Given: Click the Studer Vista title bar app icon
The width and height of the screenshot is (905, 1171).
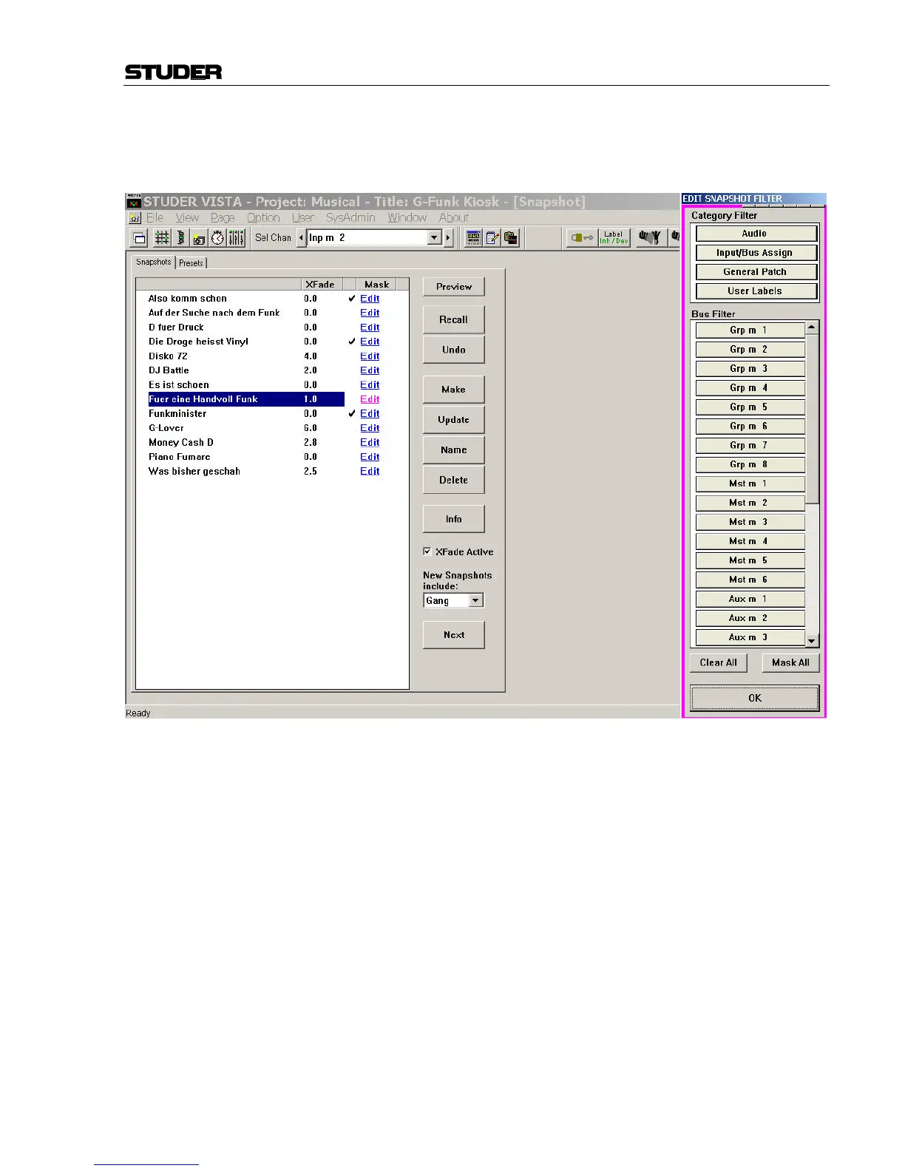Looking at the screenshot, I should 134,202.
